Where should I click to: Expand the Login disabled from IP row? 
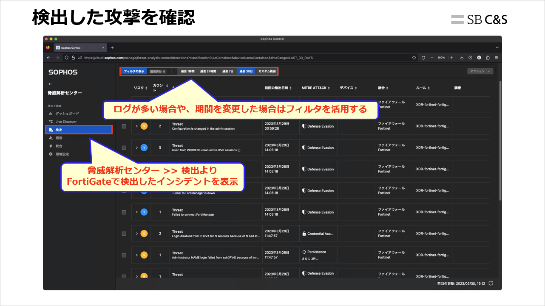point(137,234)
